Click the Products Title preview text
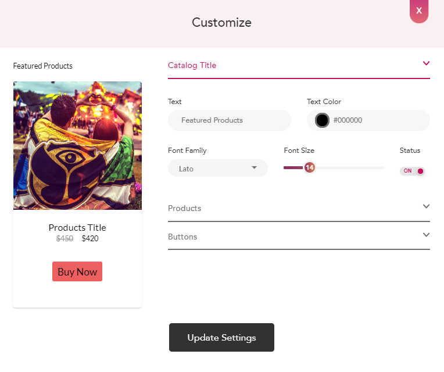Viewport: 444px width, 372px height. (77, 227)
